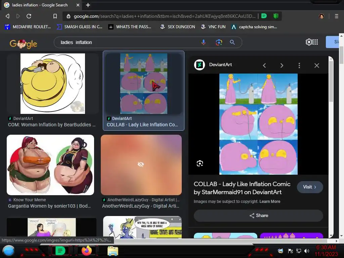The width and height of the screenshot is (344, 258).
Task: Reload the page
Action: [x=29, y=16]
